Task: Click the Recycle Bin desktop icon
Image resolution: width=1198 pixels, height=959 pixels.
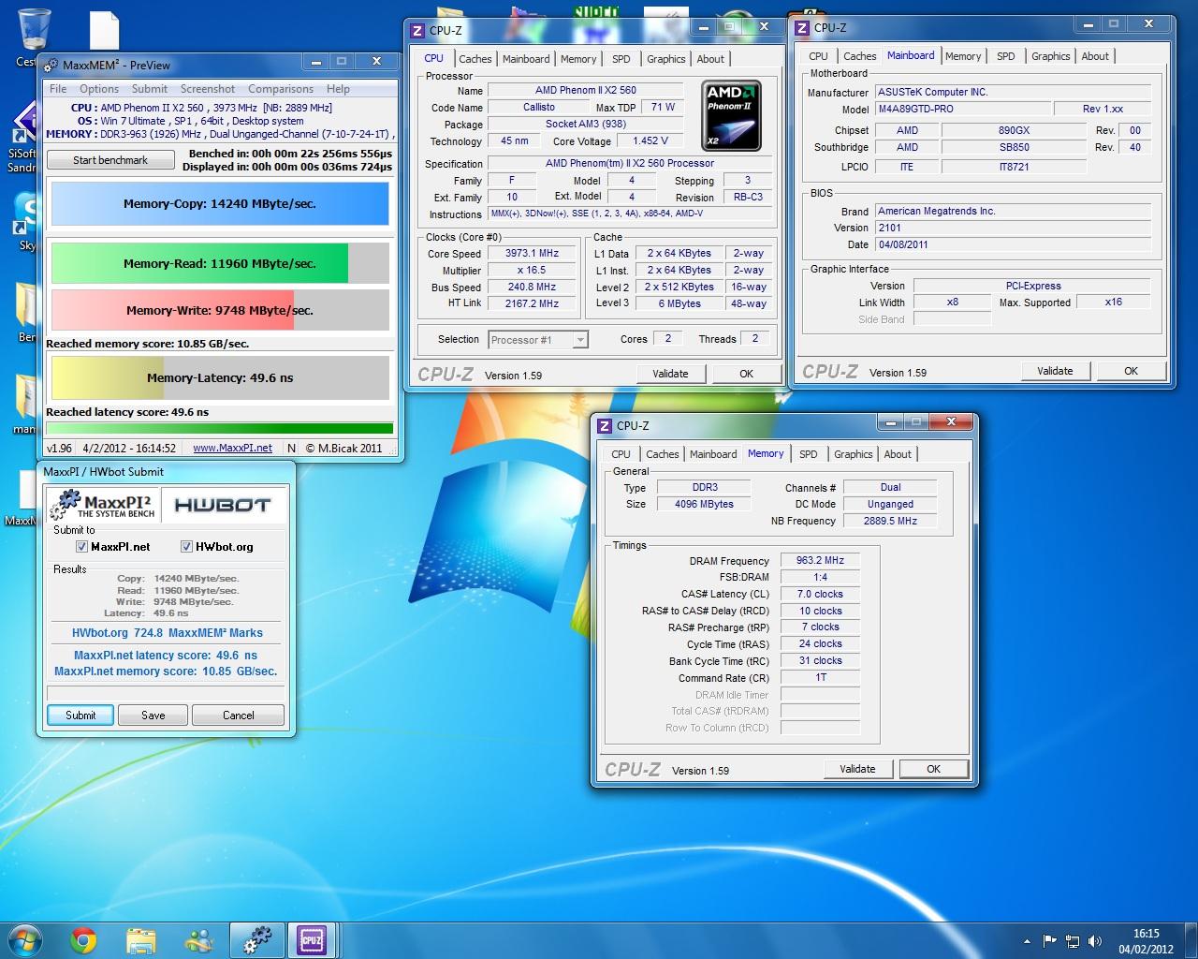Action: pos(34,30)
